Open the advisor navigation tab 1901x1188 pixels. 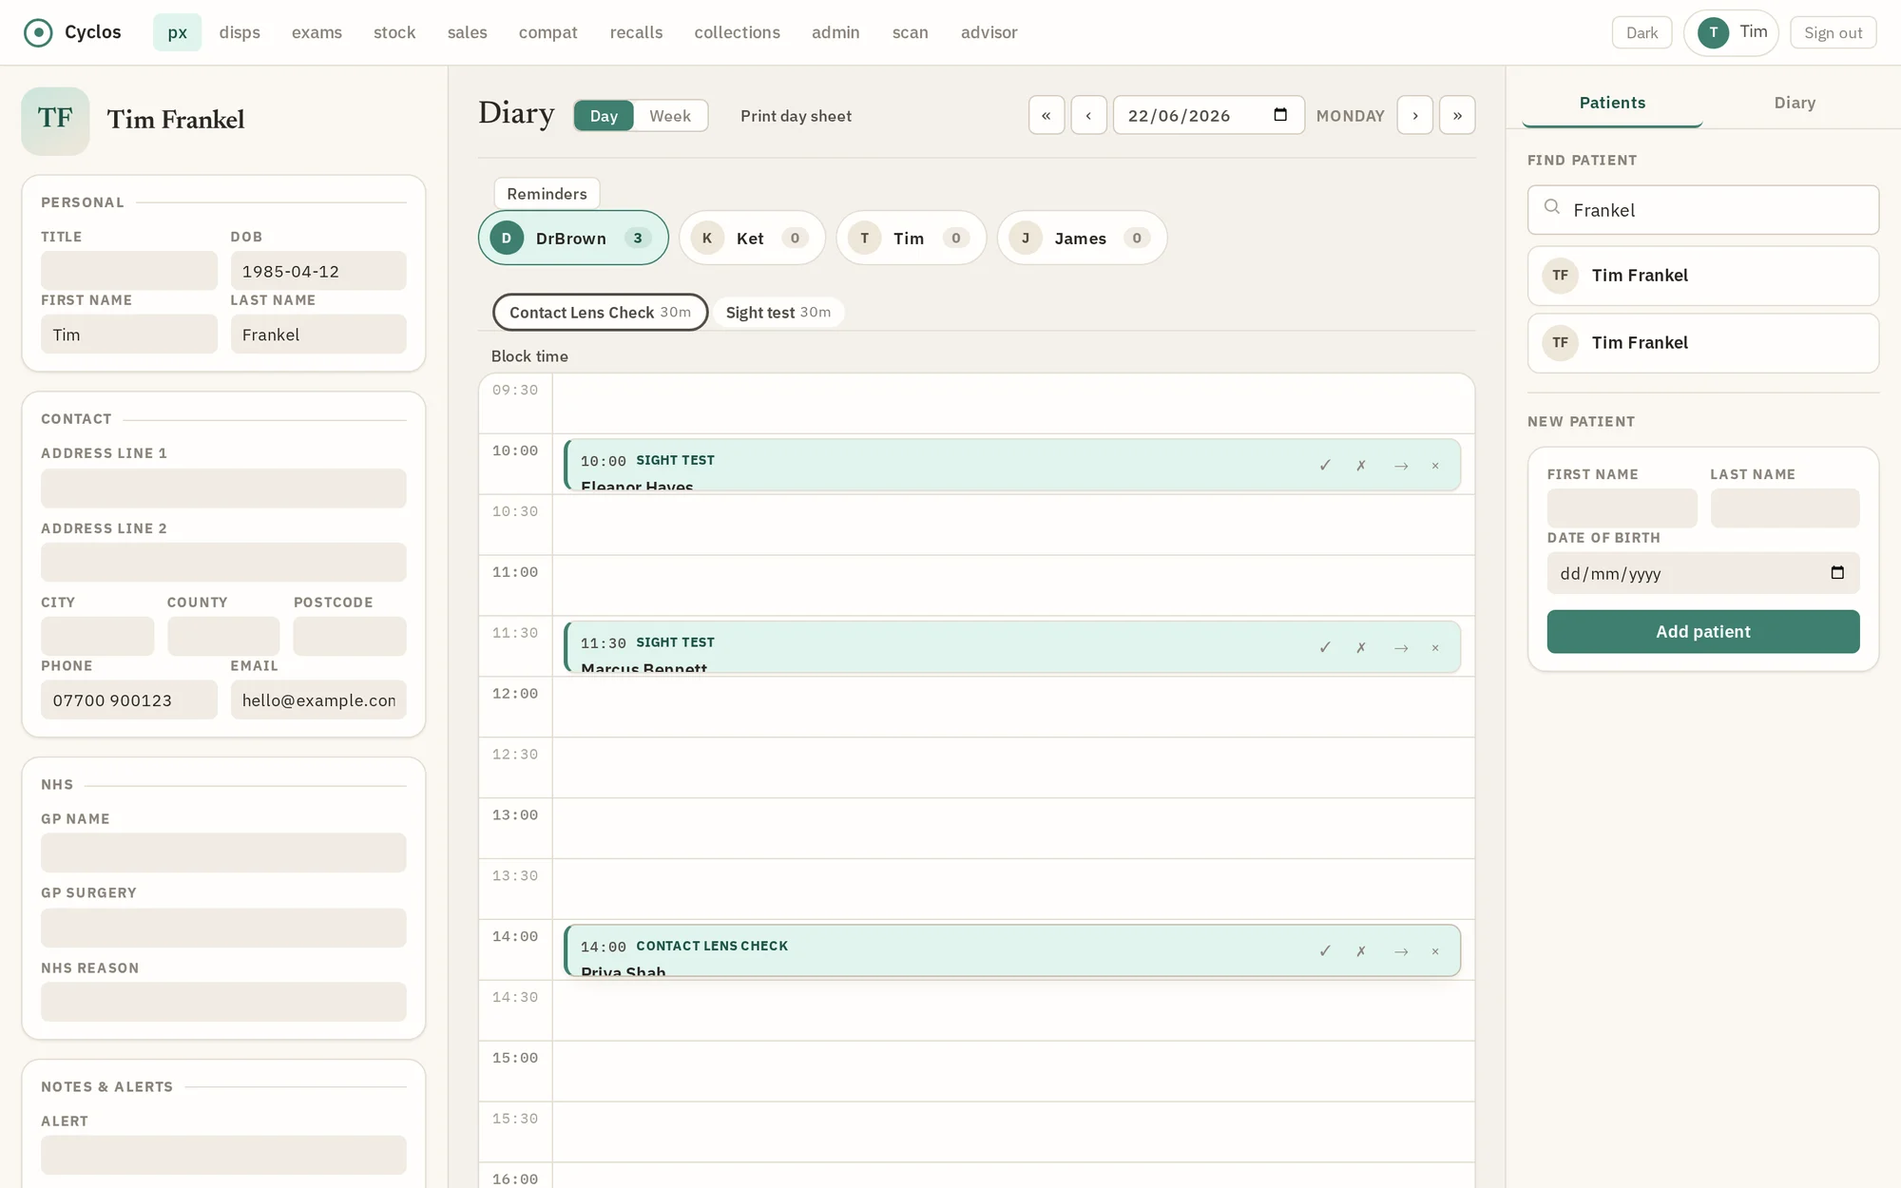coord(989,32)
